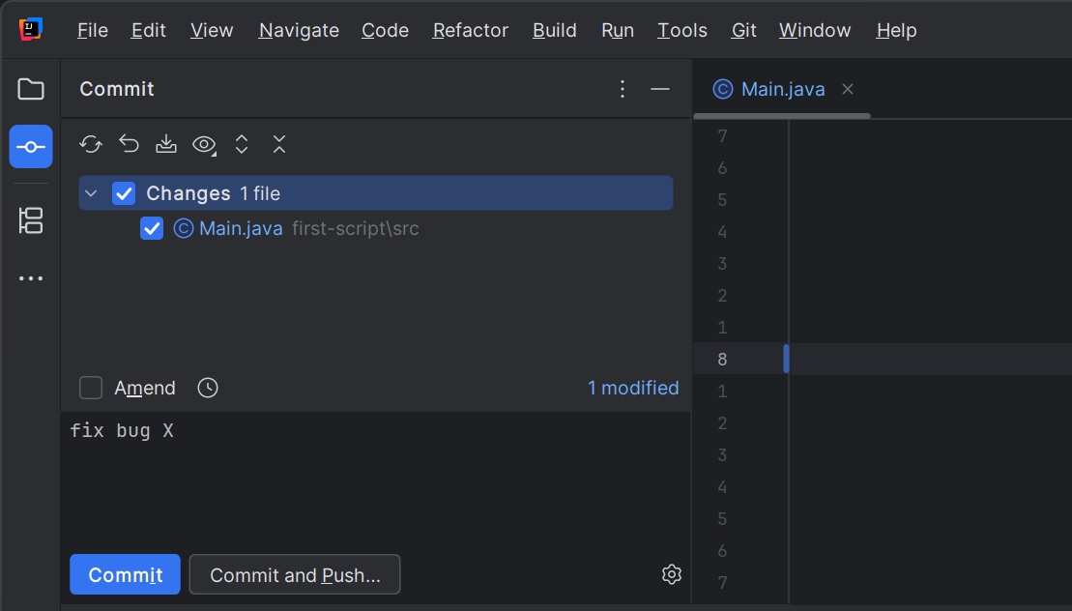This screenshot has width=1072, height=611.
Task: Open the Git menu
Action: coord(744,30)
